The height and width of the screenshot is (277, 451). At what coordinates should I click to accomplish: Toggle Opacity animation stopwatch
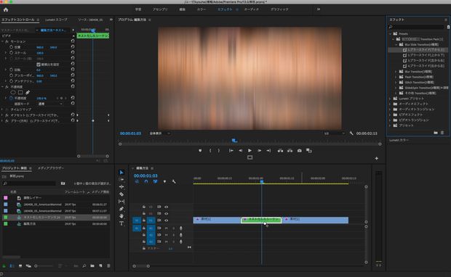pos(11,98)
